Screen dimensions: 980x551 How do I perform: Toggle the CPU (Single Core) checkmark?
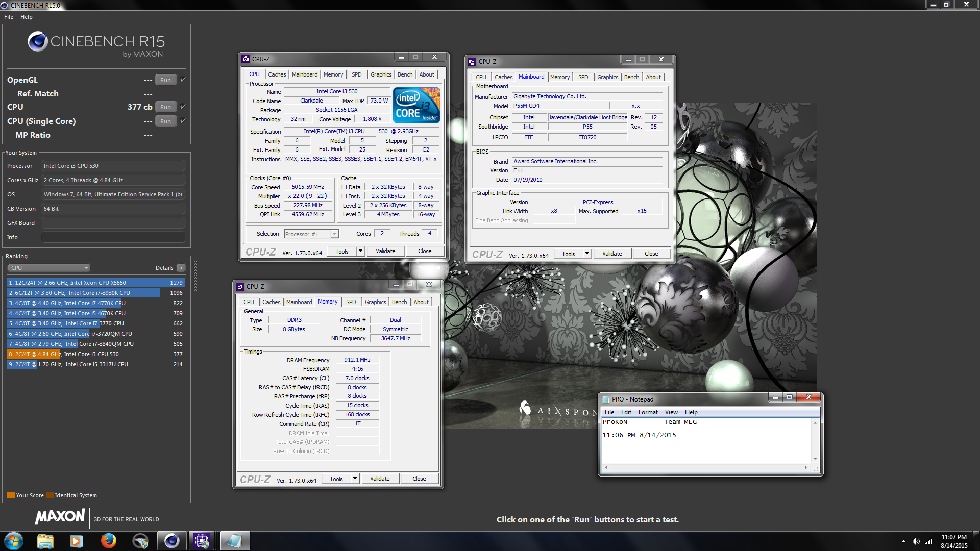coord(183,121)
